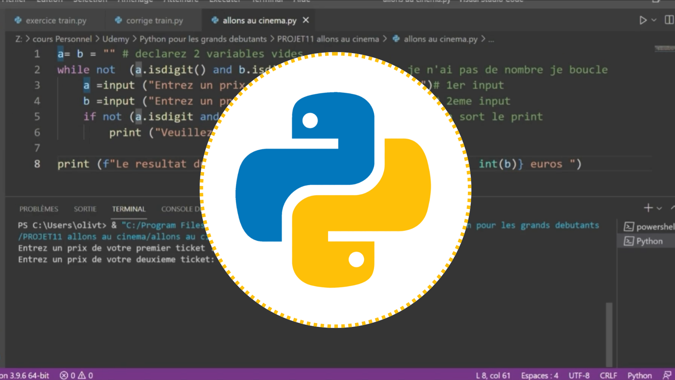Screen dimensions: 675x380
Task: Create a new terminal with the plus icon
Action: 648,208
